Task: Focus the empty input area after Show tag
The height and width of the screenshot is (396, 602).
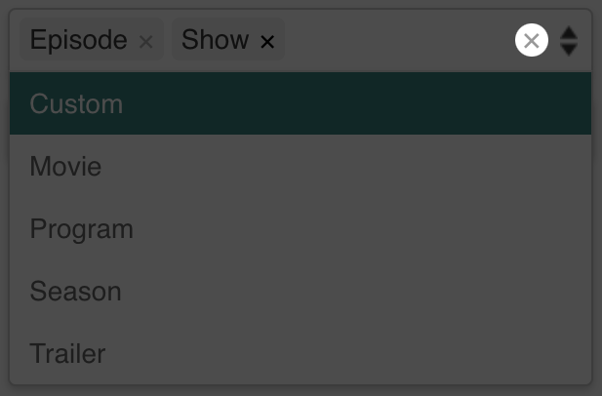Action: [x=397, y=40]
